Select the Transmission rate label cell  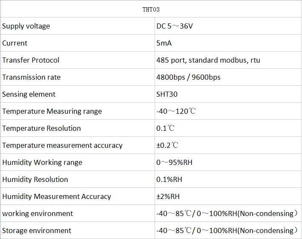32,77
